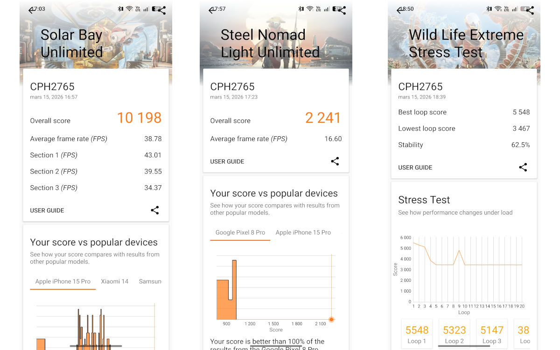560x350 pixels.
Task: Click orange score marker on Steel Nomad chart
Action: click(331, 319)
